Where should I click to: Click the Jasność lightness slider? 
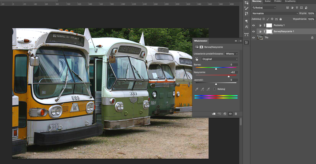[216, 83]
